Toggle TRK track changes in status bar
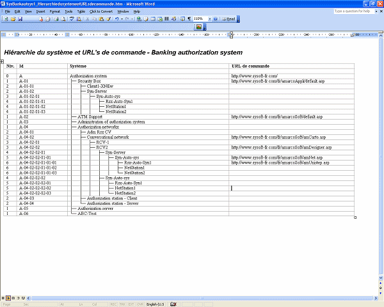384x307 pixels. (x=122, y=304)
